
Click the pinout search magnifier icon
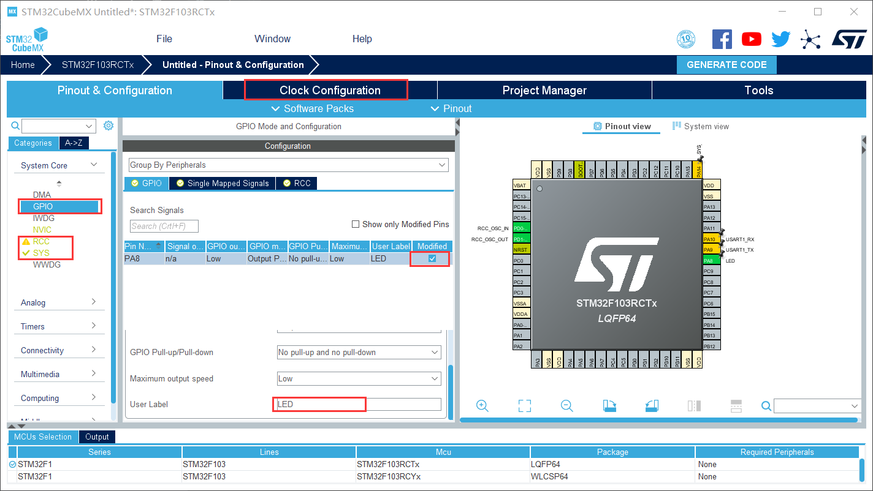coord(766,406)
